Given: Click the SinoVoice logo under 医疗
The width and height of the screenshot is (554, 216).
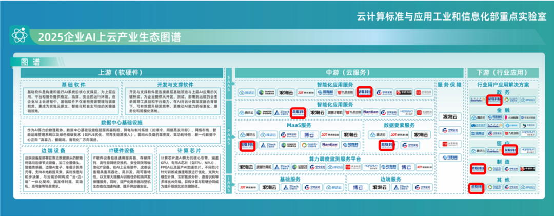Looking at the screenshot, I should point(494,151).
